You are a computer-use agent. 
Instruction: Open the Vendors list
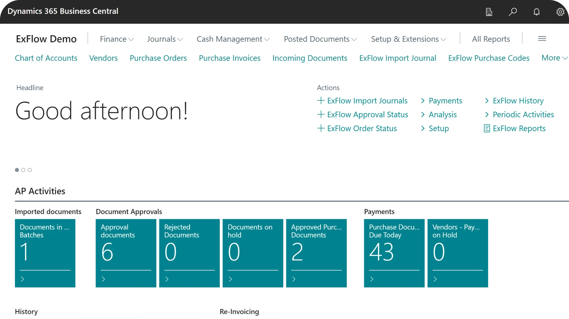click(103, 58)
